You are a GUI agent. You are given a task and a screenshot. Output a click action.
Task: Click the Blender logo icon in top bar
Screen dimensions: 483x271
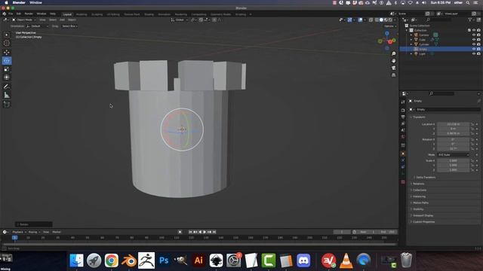click(5, 14)
